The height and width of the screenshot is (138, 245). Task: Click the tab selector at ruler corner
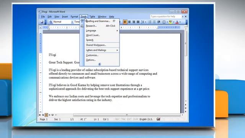click(40, 27)
